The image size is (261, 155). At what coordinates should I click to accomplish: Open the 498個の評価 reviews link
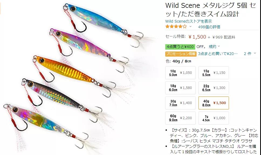(209, 27)
